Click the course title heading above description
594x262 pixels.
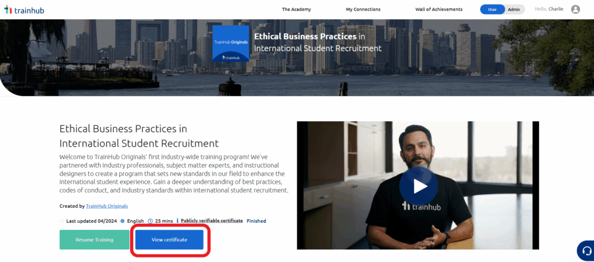(139, 136)
